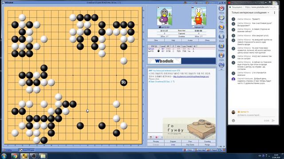Image resolution: width=284 pixels, height=159 pixels.
Task: Open the third item in title bar
Action: [x=210, y=3]
